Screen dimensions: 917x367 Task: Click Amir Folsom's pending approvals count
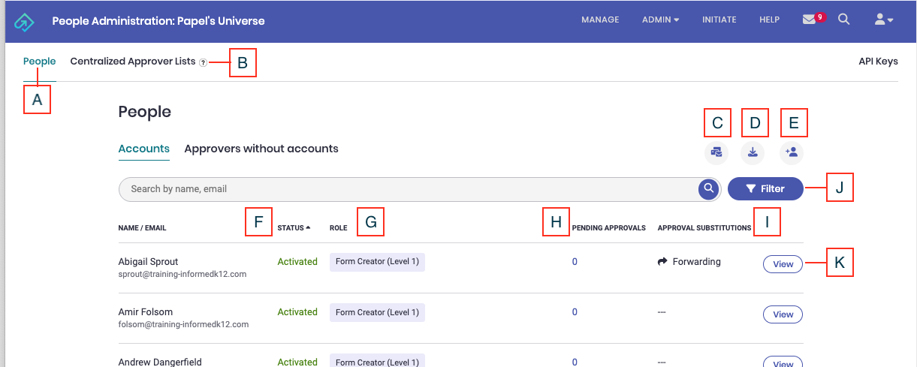tap(575, 312)
